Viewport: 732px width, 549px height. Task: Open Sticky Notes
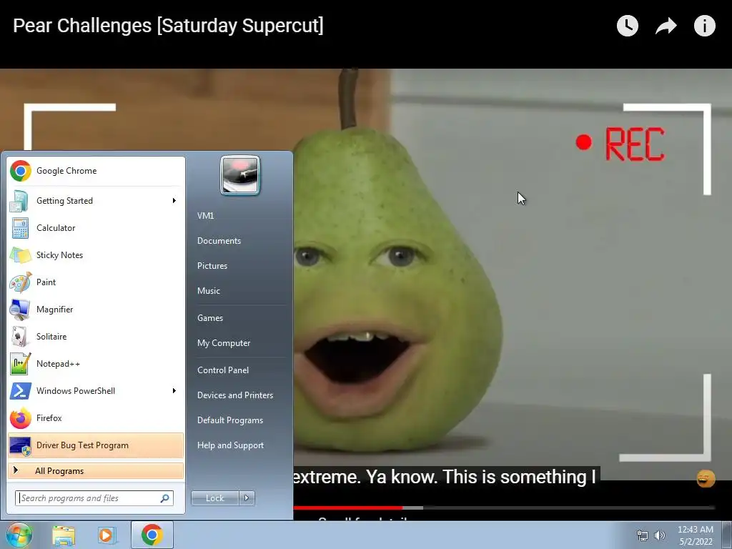(96, 255)
